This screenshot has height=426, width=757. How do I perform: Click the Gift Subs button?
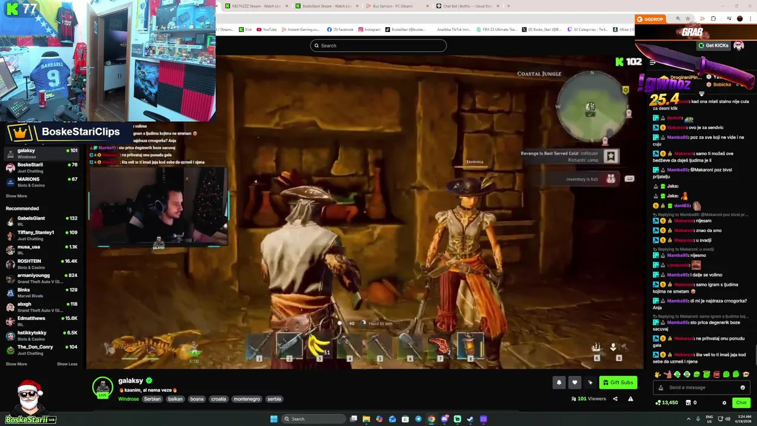[618, 382]
